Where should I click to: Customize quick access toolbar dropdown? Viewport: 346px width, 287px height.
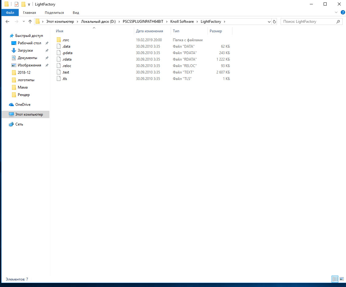tap(29, 4)
